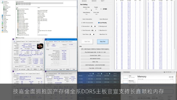The width and height of the screenshot is (177, 100).
Task: Click the info icon beside Read column
Action: 93,74
